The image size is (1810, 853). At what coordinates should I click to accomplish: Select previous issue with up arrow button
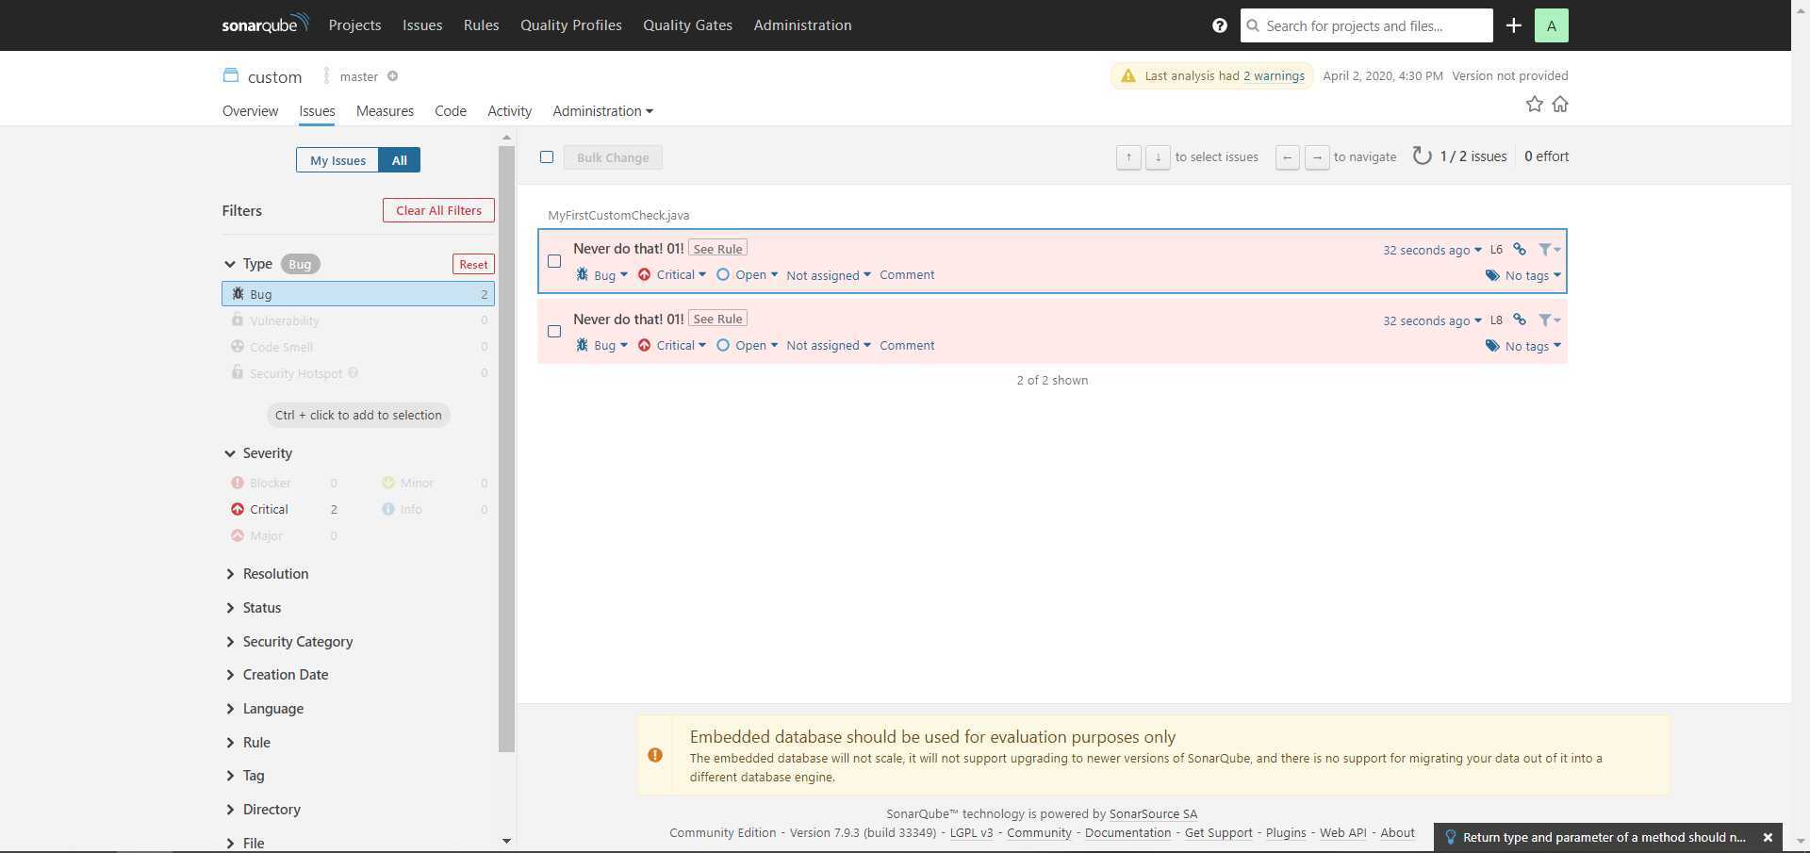coord(1128,157)
